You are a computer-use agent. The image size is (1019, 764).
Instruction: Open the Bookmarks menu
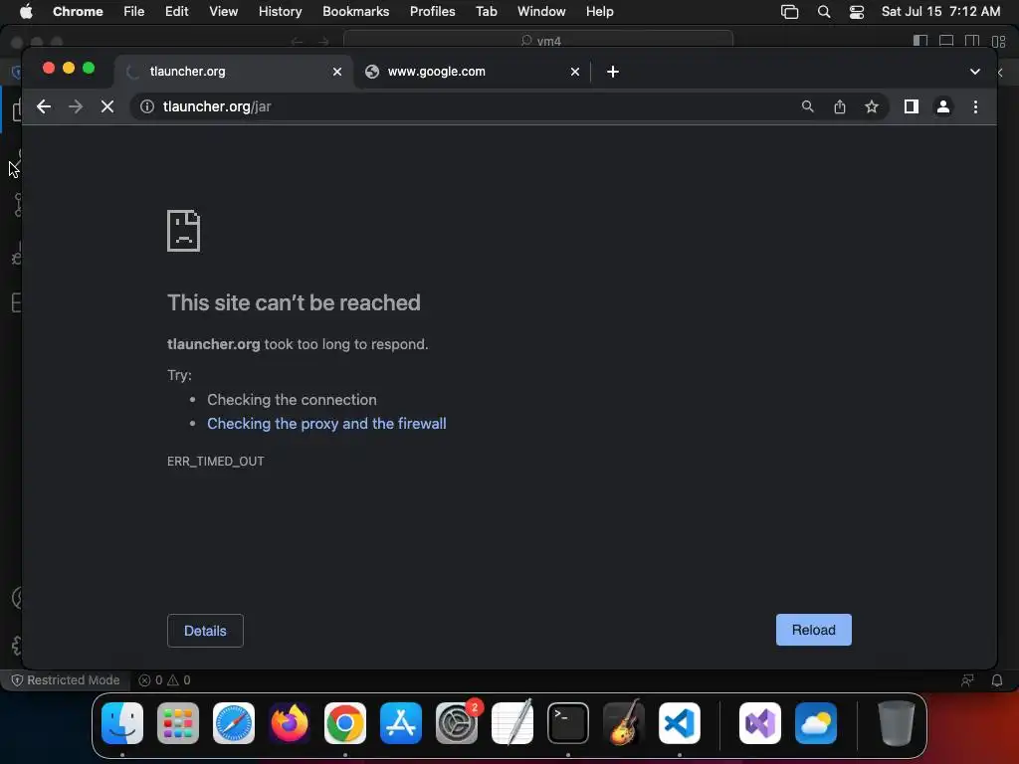[356, 12]
